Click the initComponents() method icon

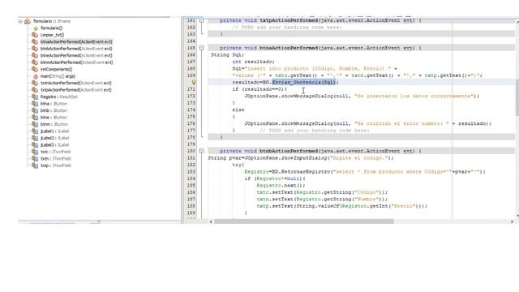[x=35, y=69]
